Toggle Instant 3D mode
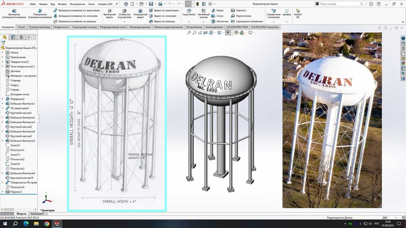Screen dimensions: 406x228 (298, 14)
